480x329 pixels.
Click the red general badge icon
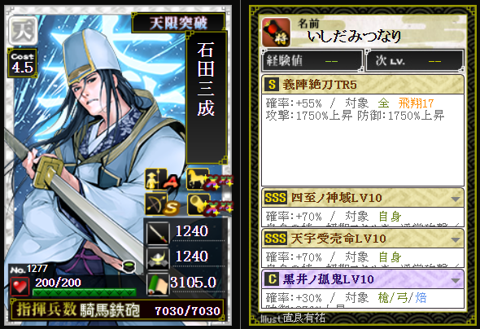(277, 32)
